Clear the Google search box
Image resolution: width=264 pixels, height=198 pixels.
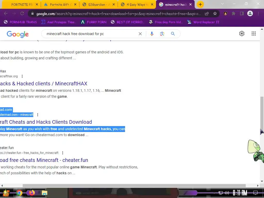pos(140,34)
